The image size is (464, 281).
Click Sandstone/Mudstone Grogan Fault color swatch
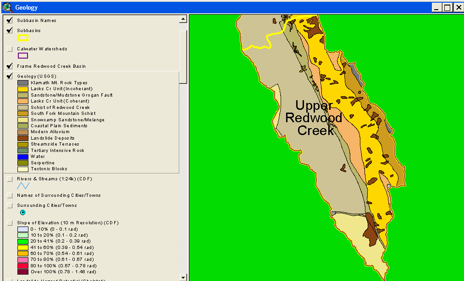click(23, 95)
